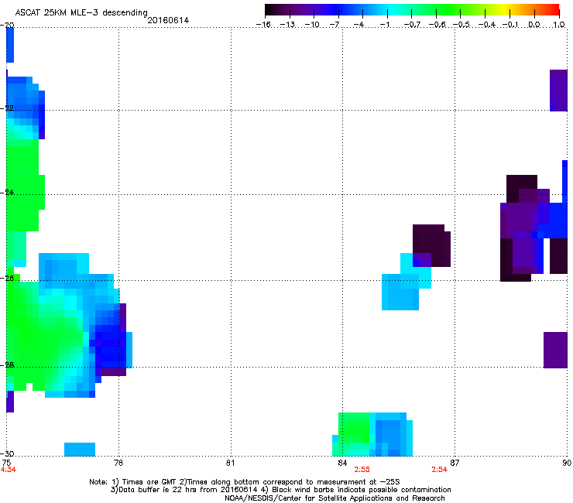Image resolution: width=573 pixels, height=503 pixels.
Task: Click the '-10' color scale label
Action: 312,25
